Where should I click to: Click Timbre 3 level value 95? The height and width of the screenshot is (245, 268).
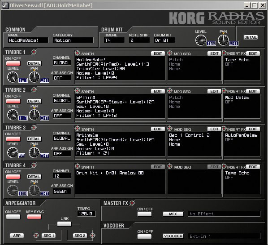pos(22,156)
